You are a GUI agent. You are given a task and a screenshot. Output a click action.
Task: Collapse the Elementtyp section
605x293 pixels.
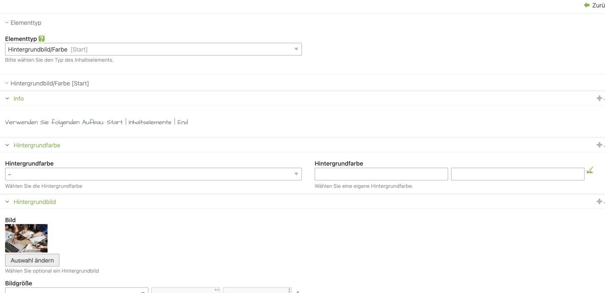click(23, 23)
